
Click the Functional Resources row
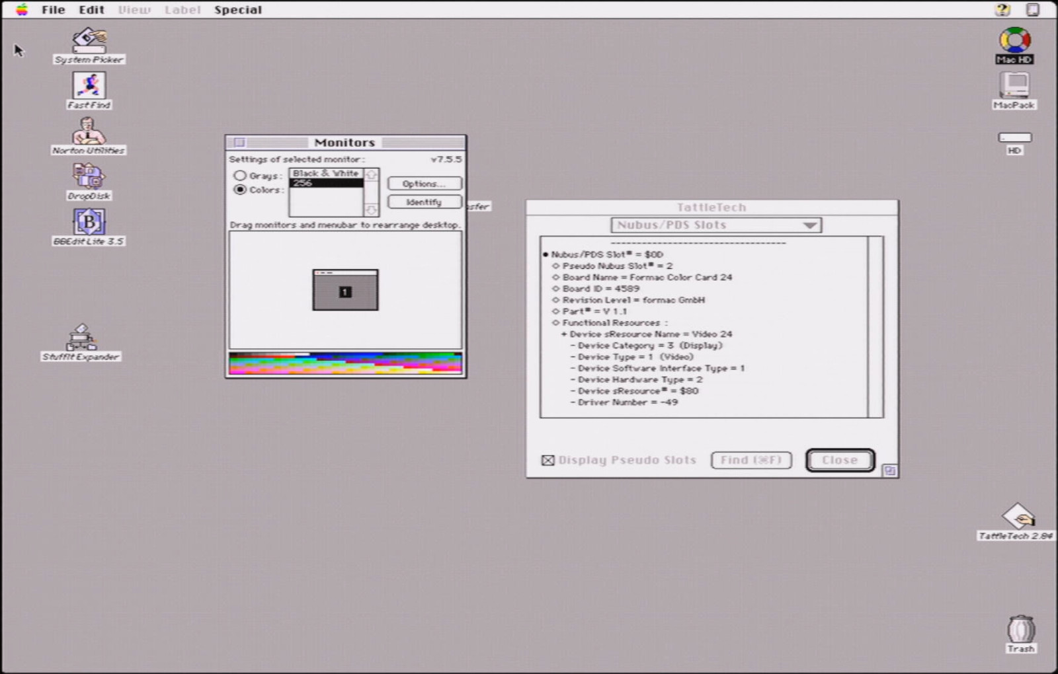pos(610,322)
